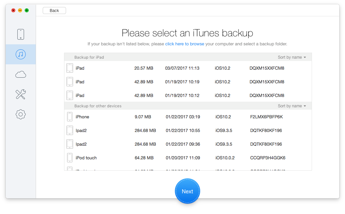Click the blue Next button

coord(188,191)
